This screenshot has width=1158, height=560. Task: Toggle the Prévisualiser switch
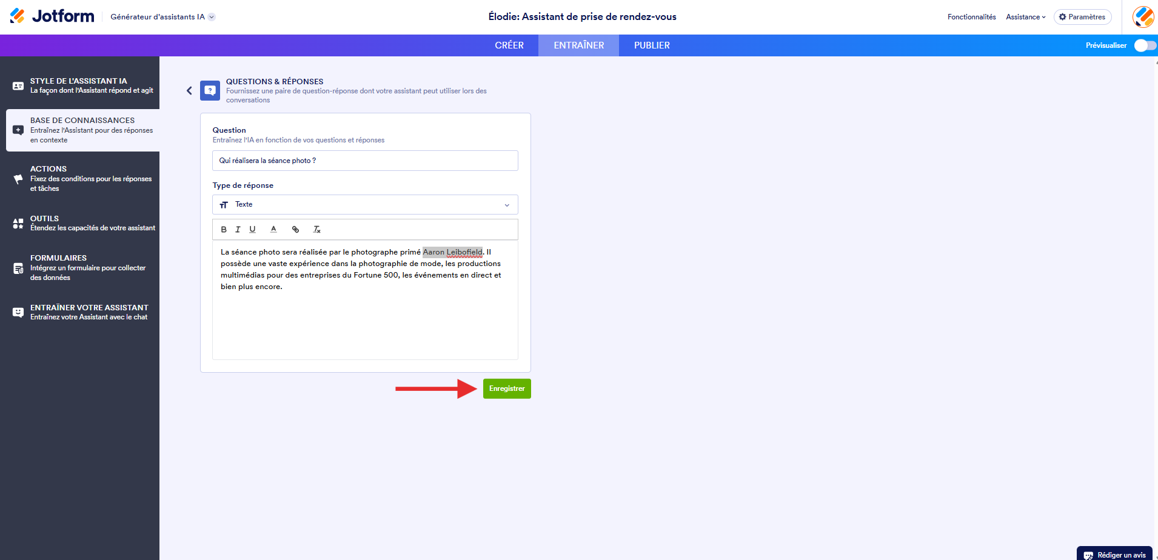(1145, 45)
